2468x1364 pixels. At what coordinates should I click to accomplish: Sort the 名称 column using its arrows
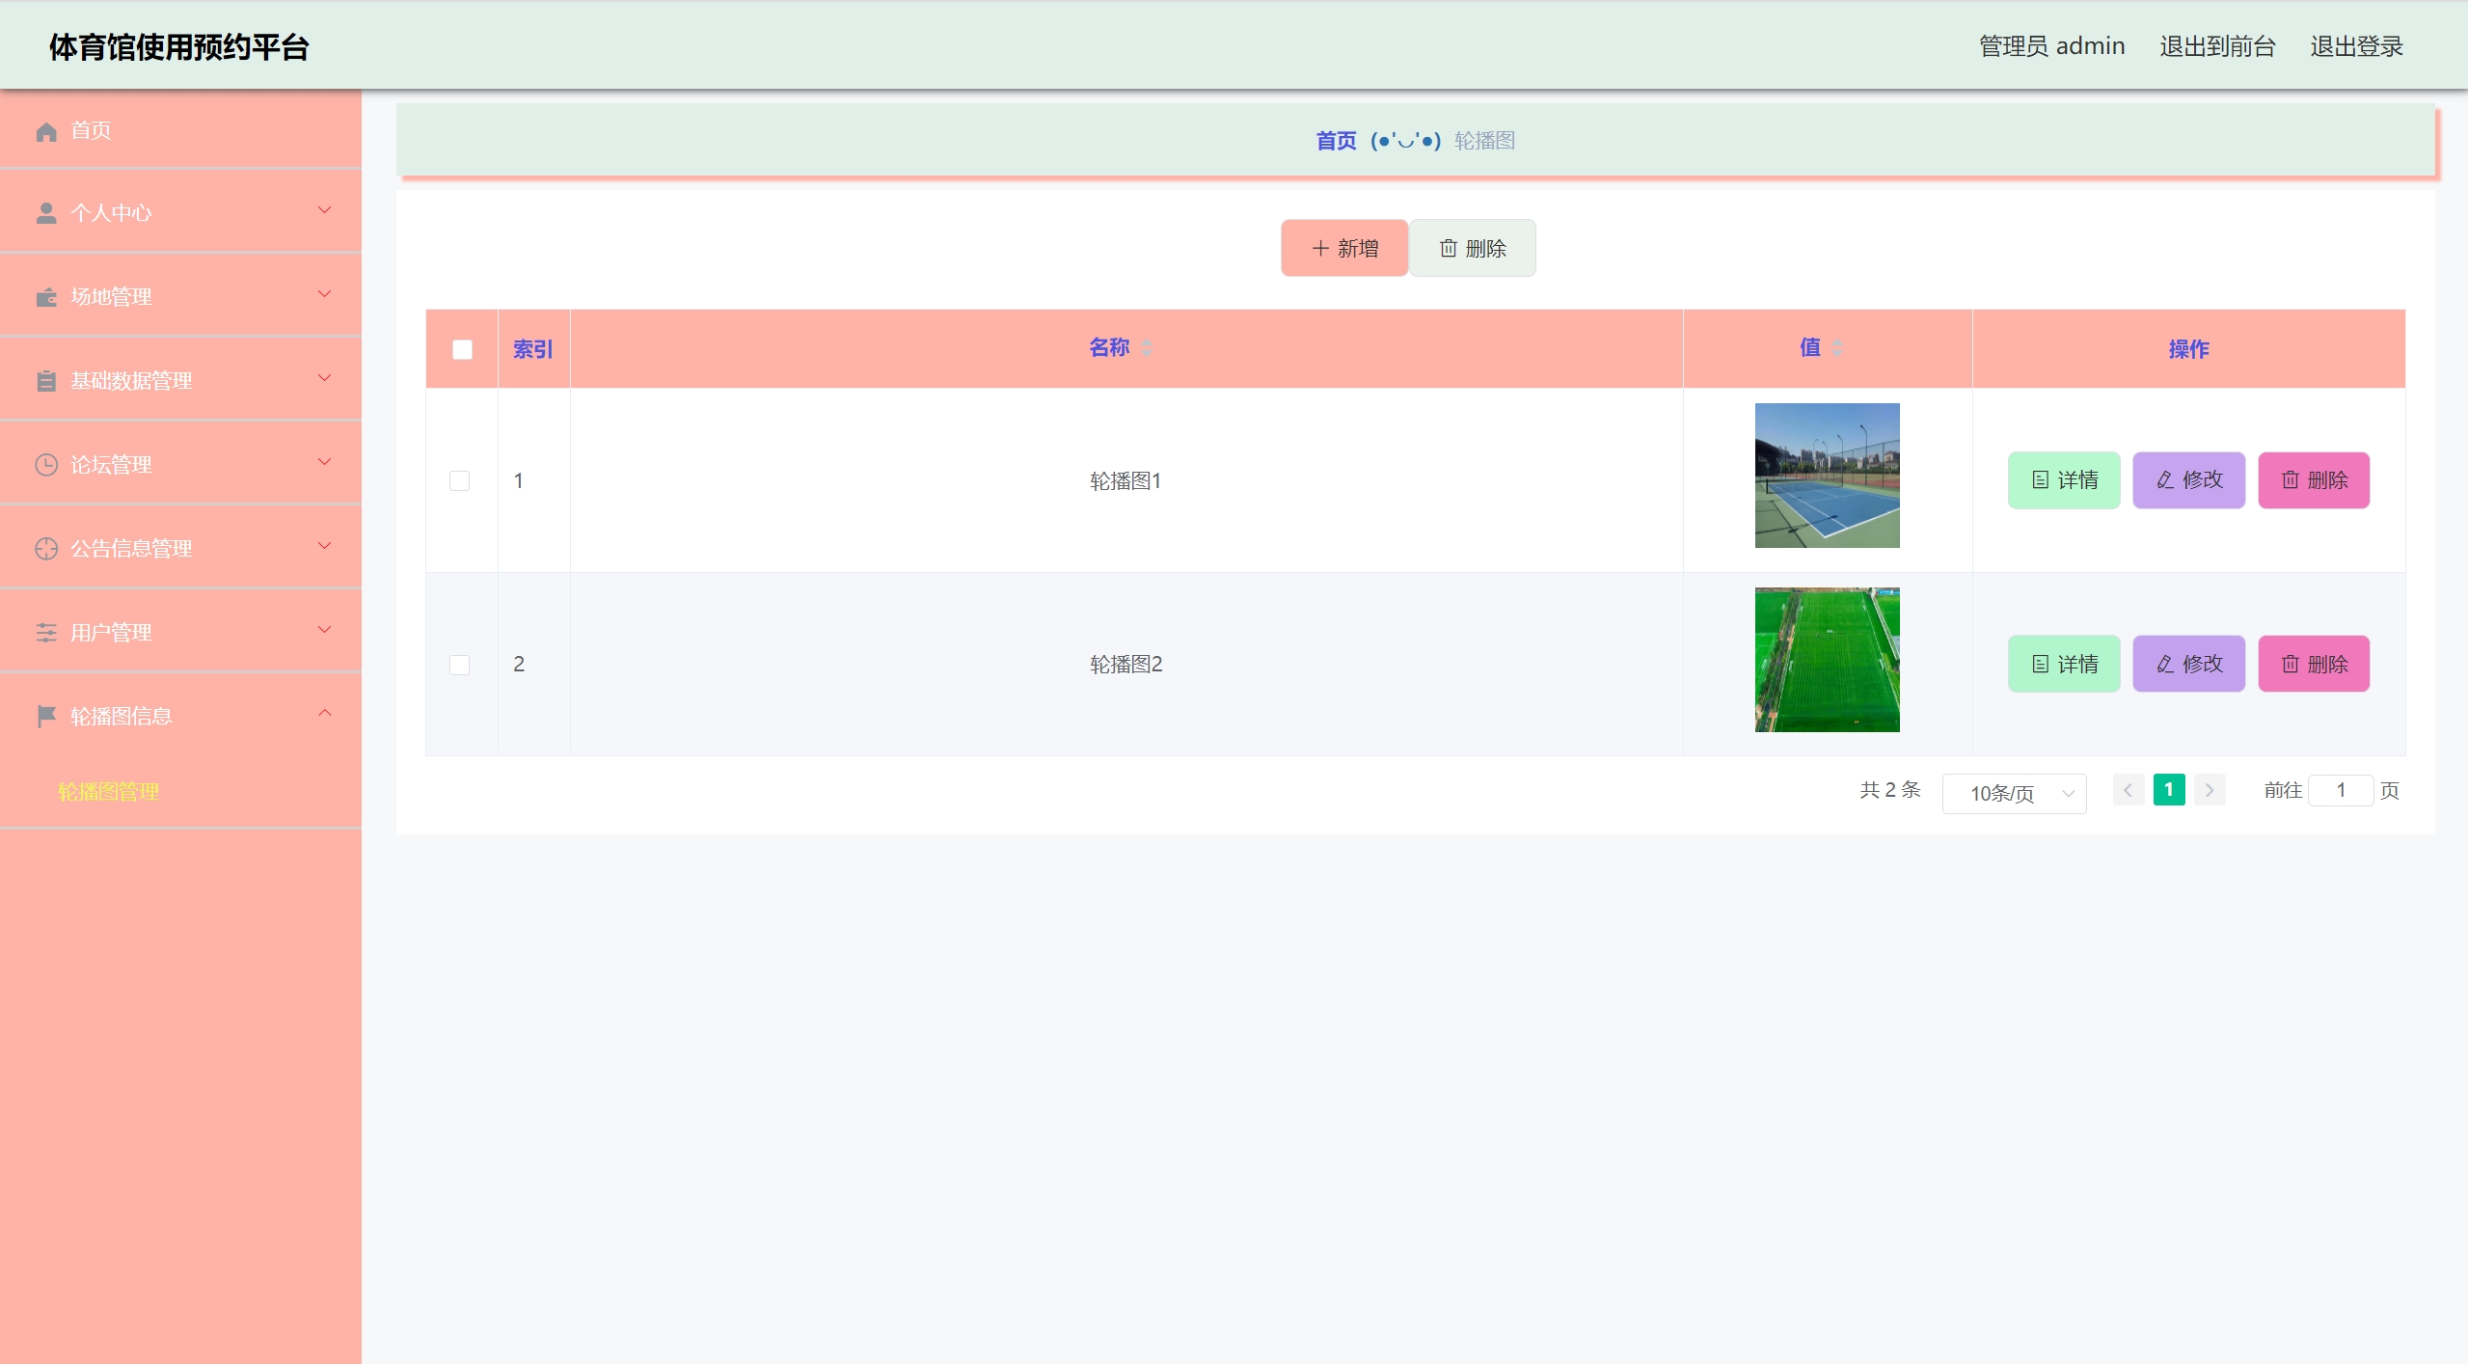click(x=1147, y=348)
